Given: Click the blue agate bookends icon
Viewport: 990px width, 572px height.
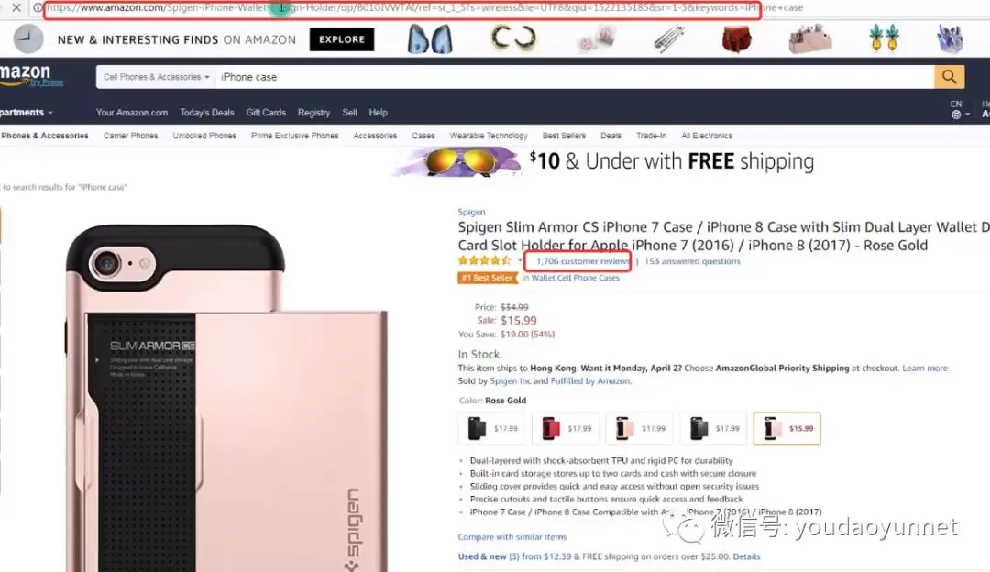Looking at the screenshot, I should (430, 39).
